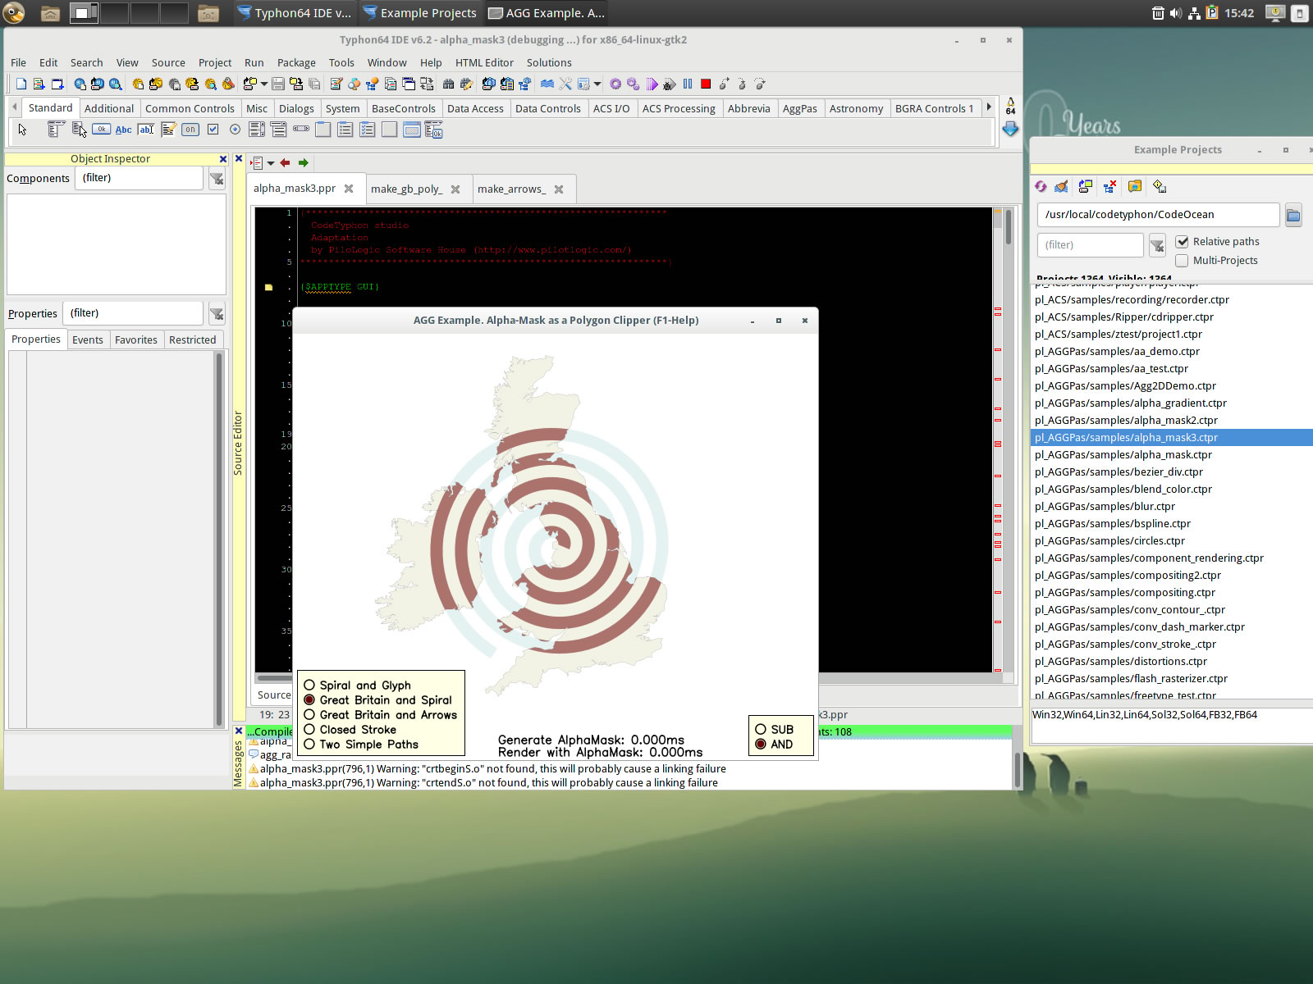Image resolution: width=1313 pixels, height=984 pixels.
Task: Toggle the Relative paths checkbox
Action: coord(1183,241)
